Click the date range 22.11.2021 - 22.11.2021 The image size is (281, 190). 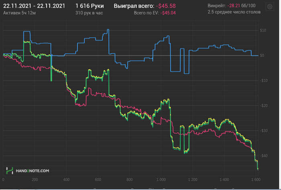(x=34, y=6)
